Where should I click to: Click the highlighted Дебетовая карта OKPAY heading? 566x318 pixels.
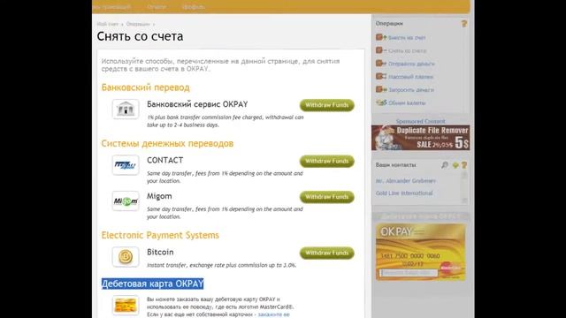[x=153, y=284]
